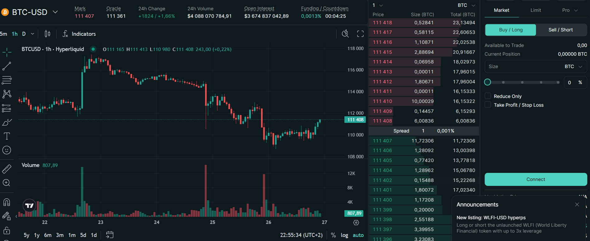Screen dimensions: 590x241
Task: Click the Connect wallet button
Action: coord(536,179)
